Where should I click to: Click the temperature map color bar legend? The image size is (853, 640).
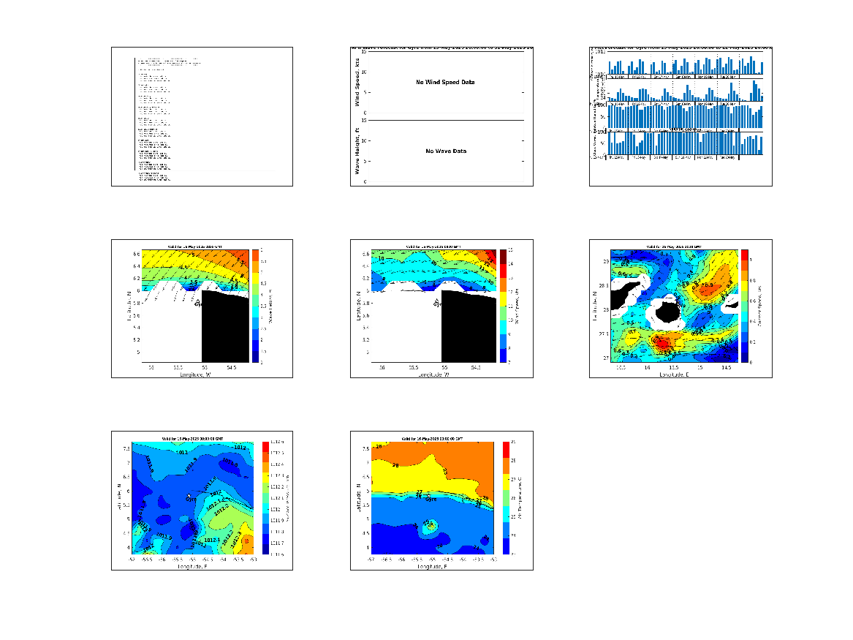click(506, 498)
